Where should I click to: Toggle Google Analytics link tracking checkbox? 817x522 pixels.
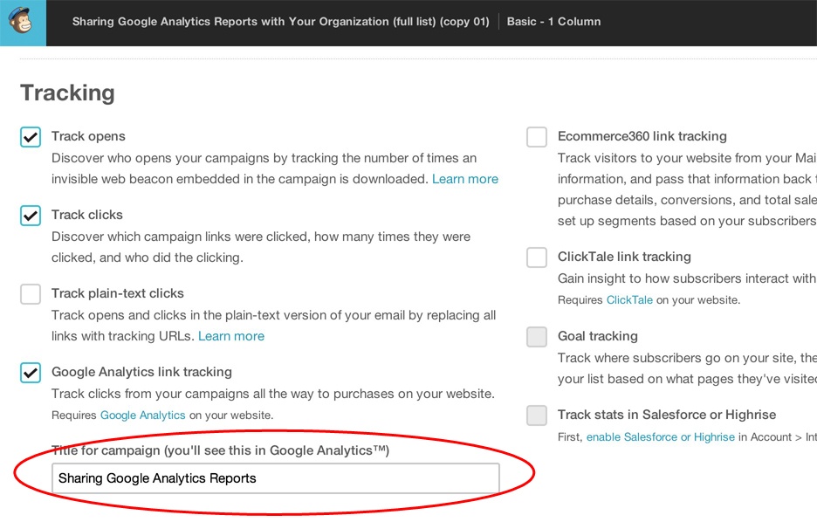pyautogui.click(x=31, y=373)
